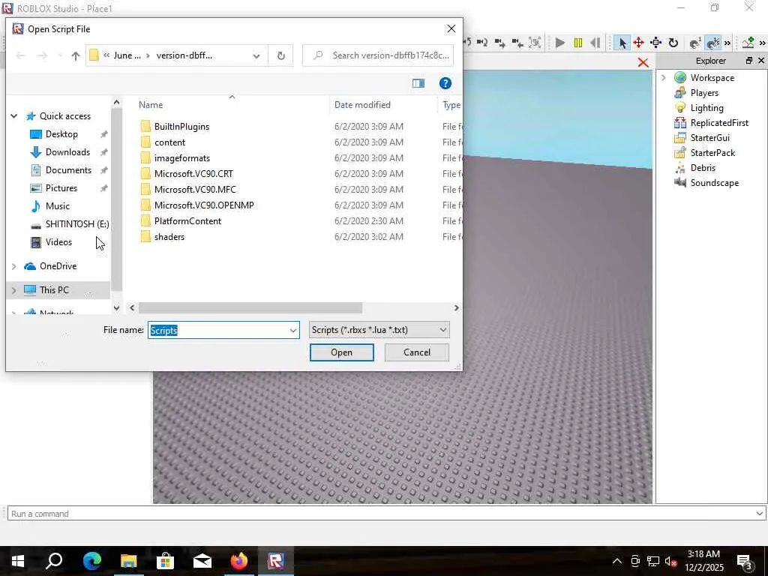This screenshot has height=576, width=768.
Task: Select Players in Explorer
Action: tap(704, 92)
